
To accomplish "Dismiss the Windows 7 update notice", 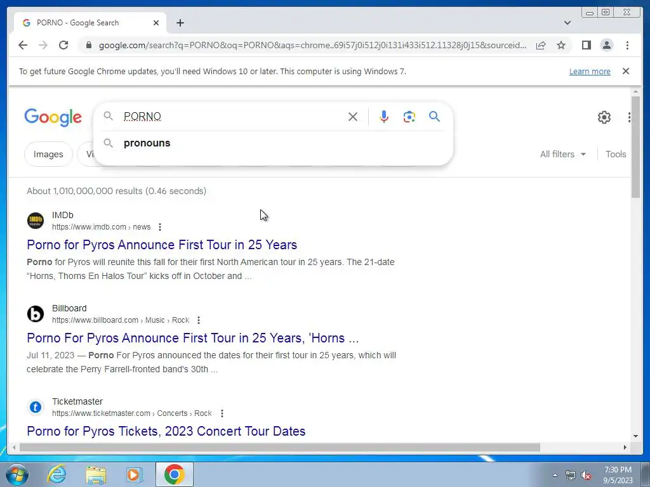I will coord(625,71).
